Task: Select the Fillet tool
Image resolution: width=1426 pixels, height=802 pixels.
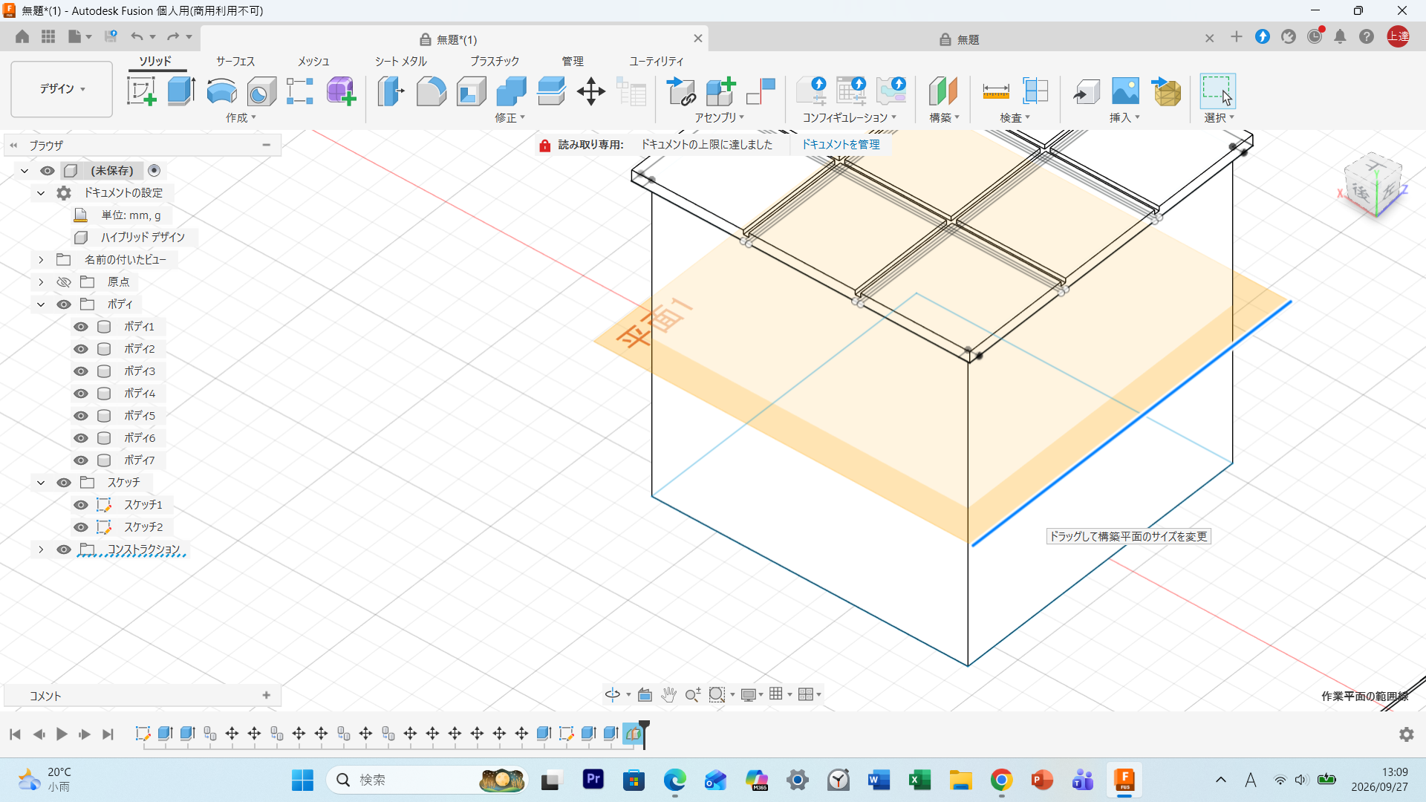Action: point(431,91)
